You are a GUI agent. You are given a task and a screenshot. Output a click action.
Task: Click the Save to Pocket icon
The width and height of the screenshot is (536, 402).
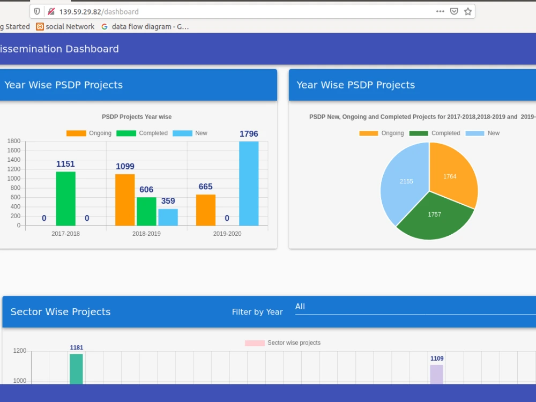tap(454, 12)
